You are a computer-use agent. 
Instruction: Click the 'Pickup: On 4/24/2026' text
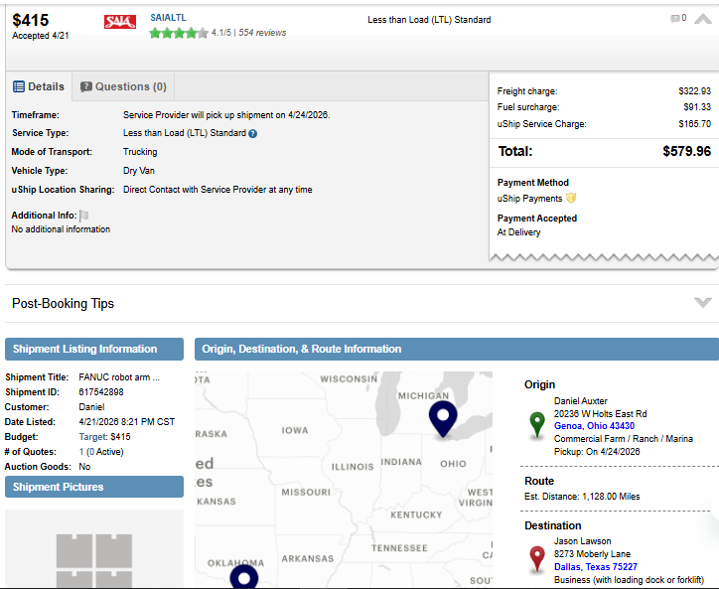click(597, 451)
